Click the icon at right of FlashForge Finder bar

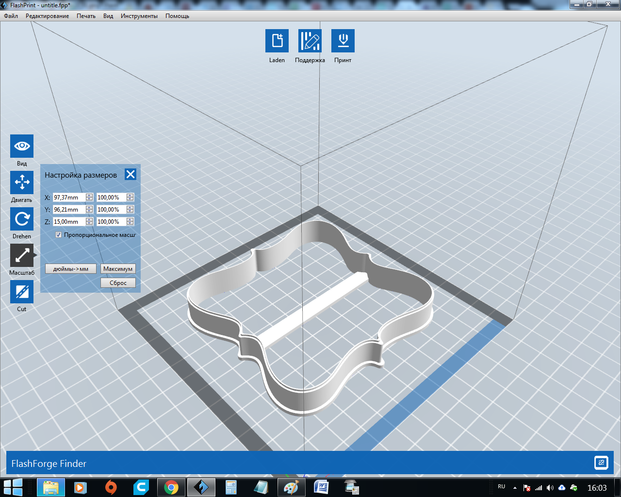601,463
